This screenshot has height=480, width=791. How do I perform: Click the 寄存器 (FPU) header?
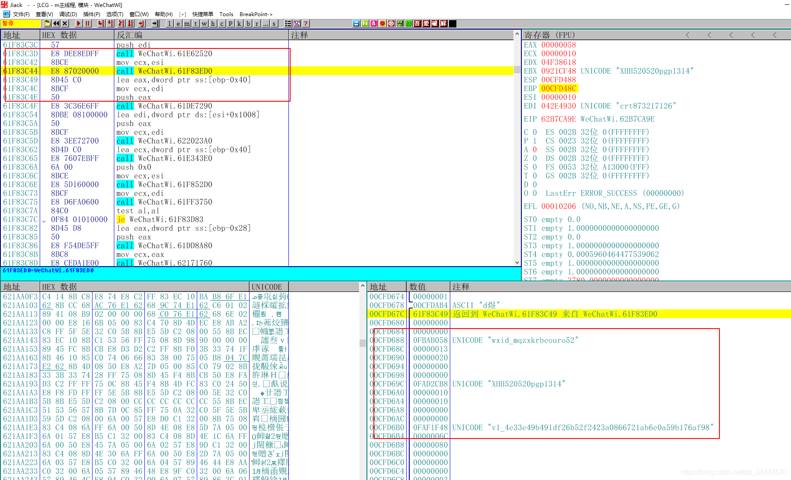pyautogui.click(x=549, y=35)
